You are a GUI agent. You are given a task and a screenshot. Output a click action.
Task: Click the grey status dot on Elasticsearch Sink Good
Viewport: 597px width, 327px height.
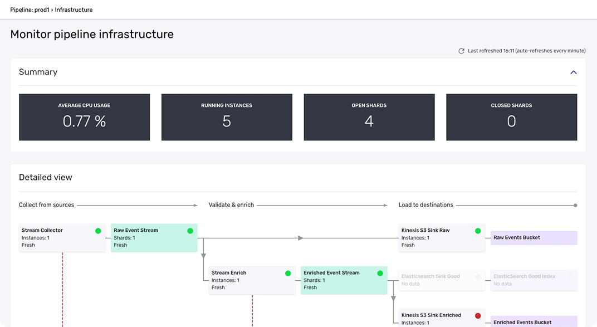click(478, 277)
